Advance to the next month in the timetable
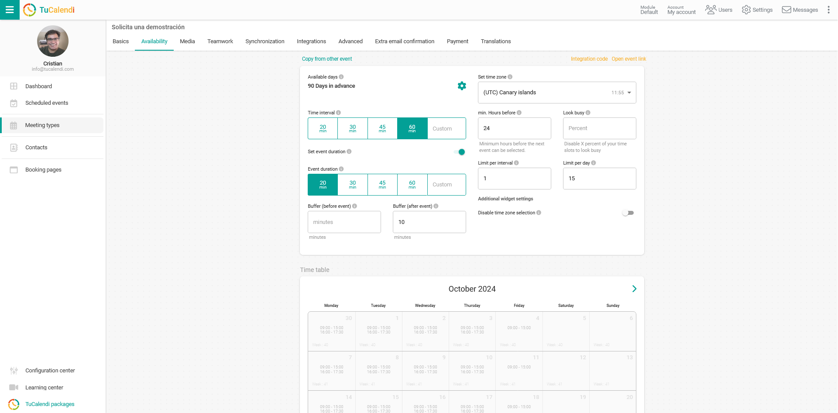 [634, 289]
